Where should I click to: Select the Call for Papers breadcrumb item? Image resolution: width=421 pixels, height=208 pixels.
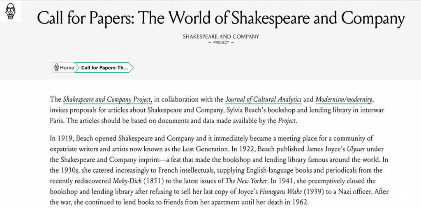(x=104, y=68)
